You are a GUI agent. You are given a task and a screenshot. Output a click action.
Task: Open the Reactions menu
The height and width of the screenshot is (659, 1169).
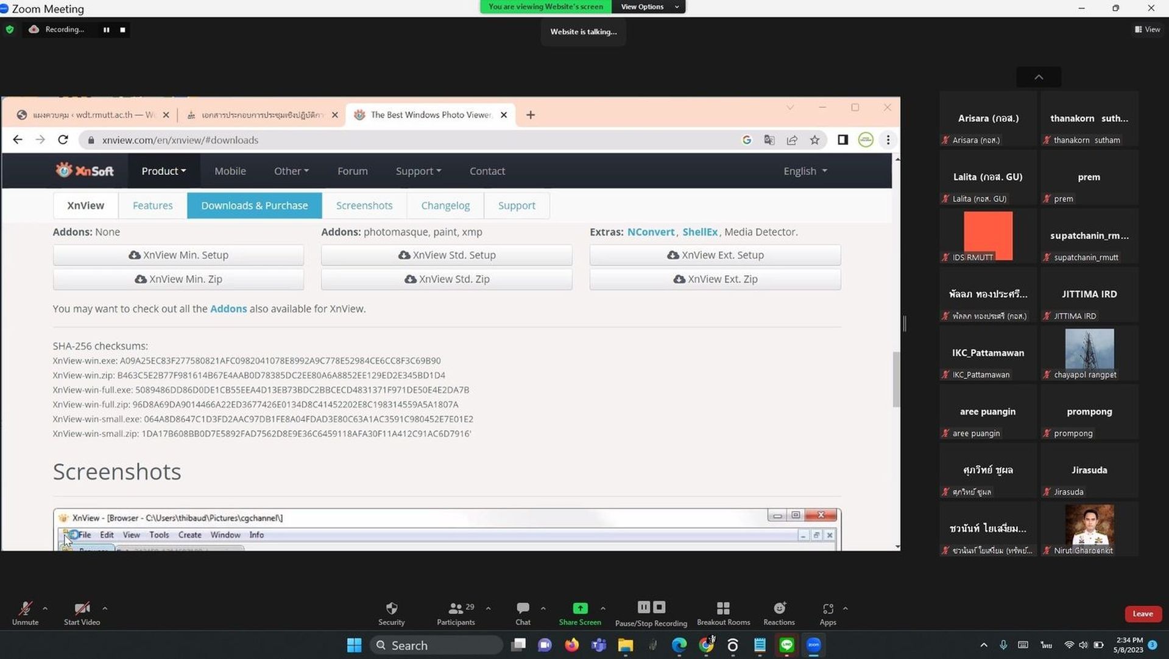[x=779, y=613]
